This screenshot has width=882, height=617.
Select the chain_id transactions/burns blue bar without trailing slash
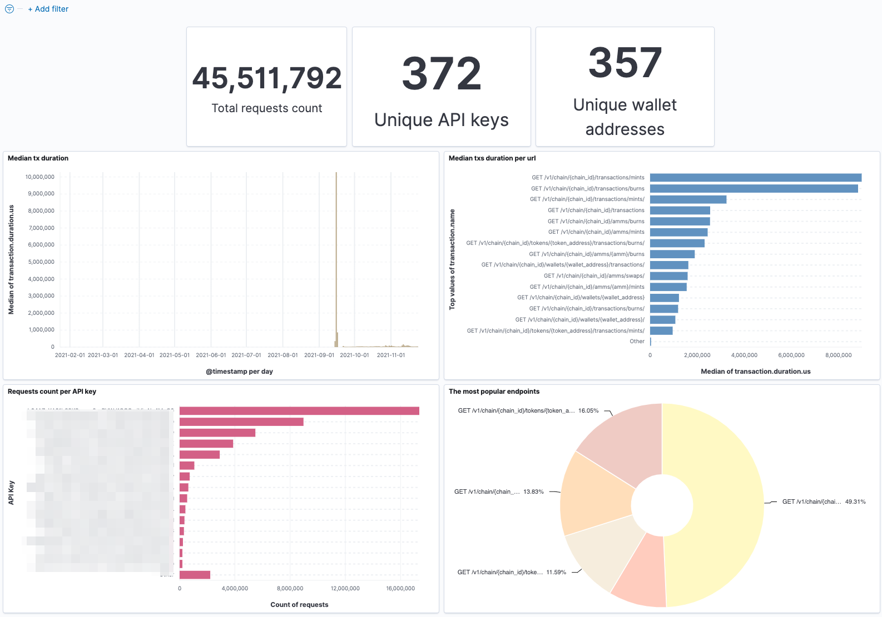click(754, 189)
